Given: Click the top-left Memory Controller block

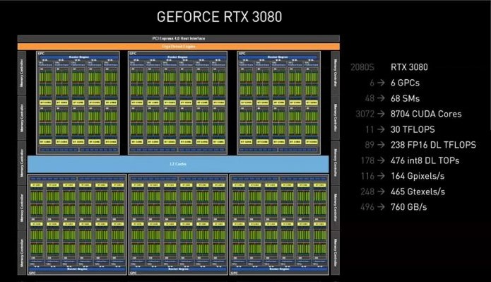Looking at the screenshot, I should coord(22,74).
